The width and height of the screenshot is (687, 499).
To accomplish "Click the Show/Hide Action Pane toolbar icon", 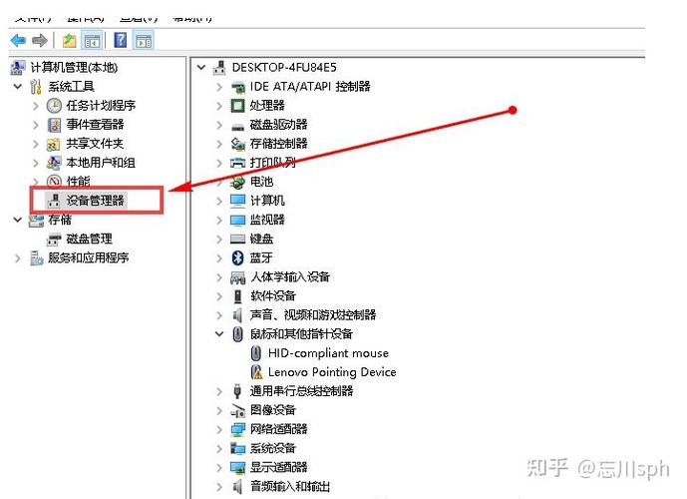I will [144, 41].
